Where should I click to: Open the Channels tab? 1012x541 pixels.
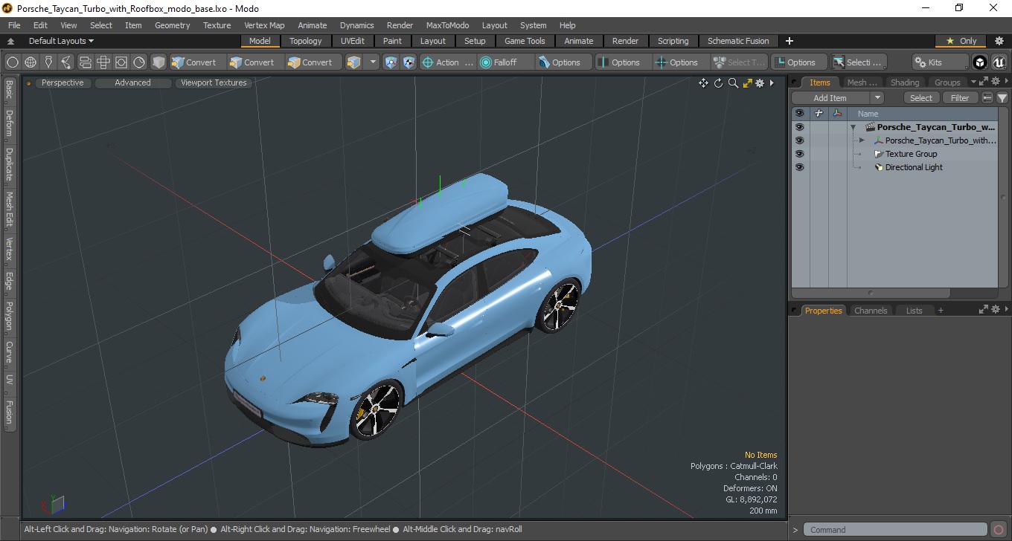[x=871, y=311]
